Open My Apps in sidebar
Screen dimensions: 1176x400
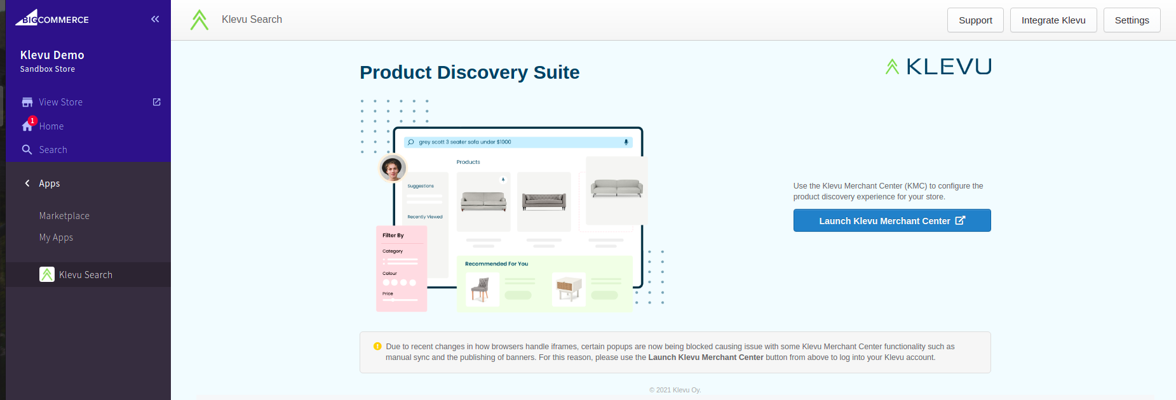click(x=56, y=237)
